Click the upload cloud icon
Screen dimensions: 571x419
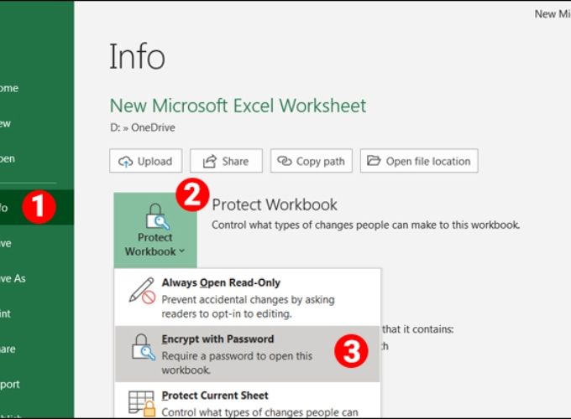pos(126,161)
